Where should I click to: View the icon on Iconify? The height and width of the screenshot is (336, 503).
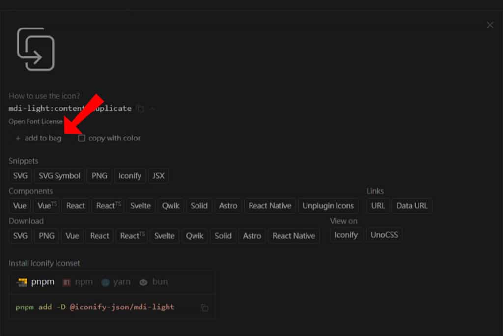[x=346, y=235]
